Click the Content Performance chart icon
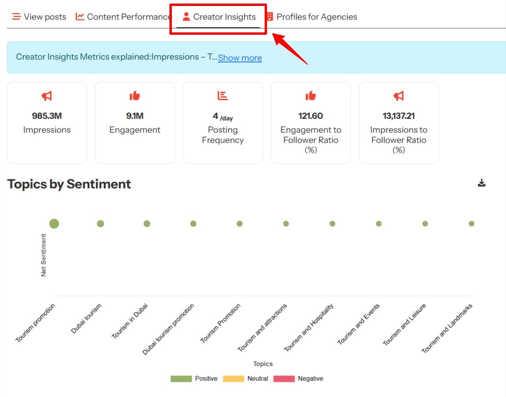The image size is (506, 397). tap(80, 17)
